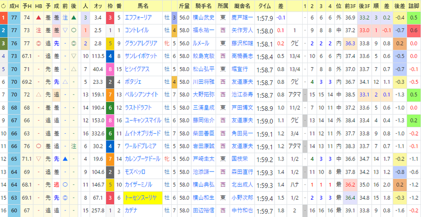Click the 詰脚 column header

[414, 6]
